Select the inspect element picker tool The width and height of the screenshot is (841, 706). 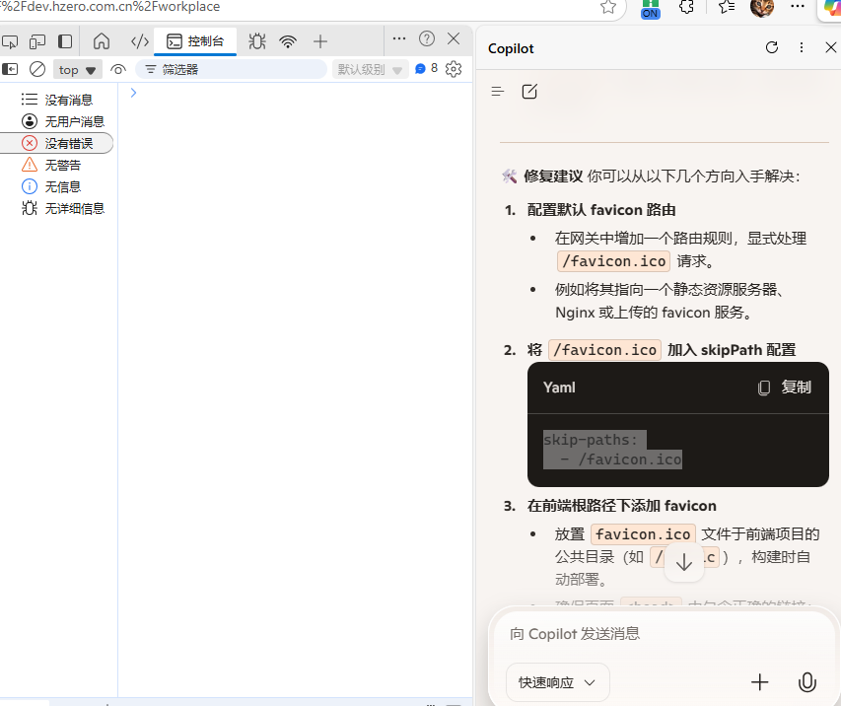[x=10, y=41]
